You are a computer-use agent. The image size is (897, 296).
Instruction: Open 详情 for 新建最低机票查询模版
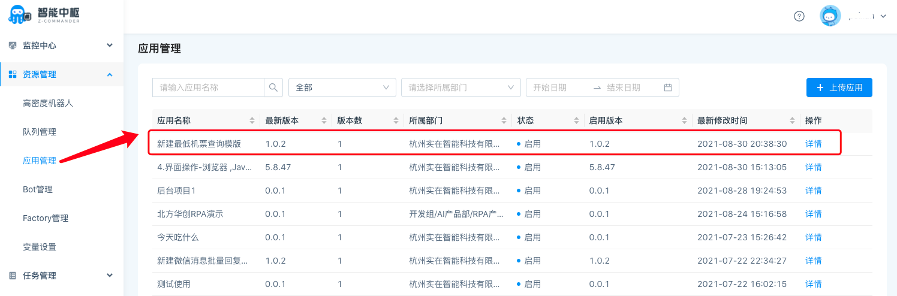813,144
